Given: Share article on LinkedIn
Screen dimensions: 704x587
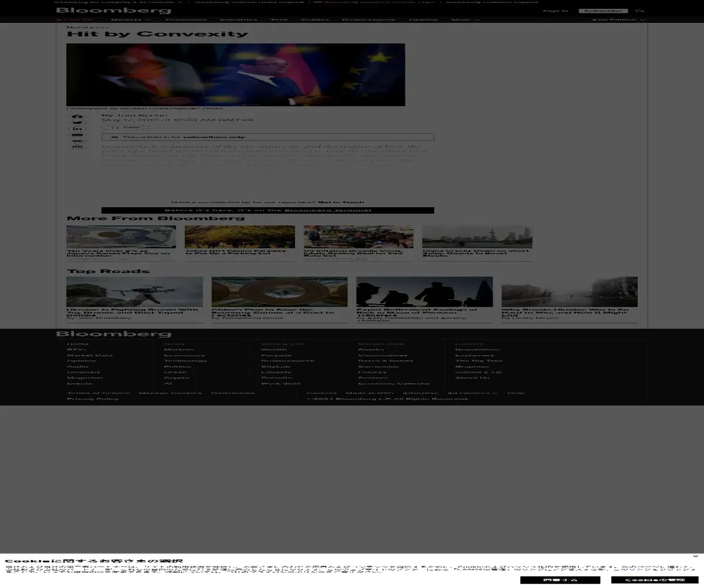Looking at the screenshot, I should 78,129.
